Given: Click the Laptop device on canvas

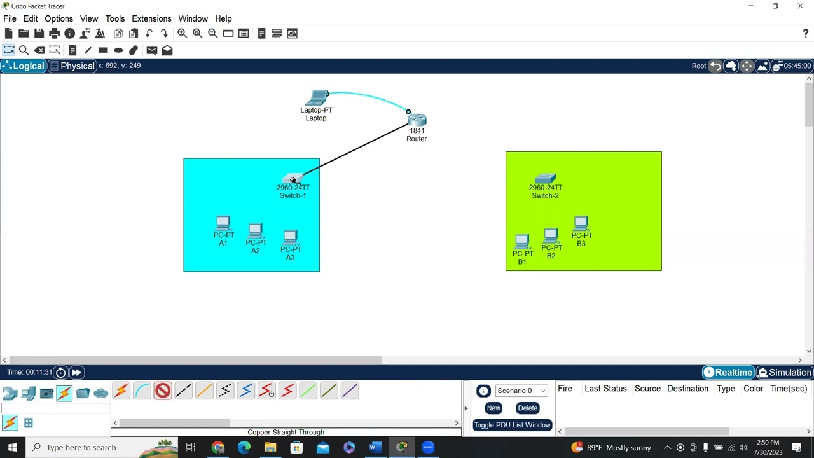Looking at the screenshot, I should (x=317, y=98).
